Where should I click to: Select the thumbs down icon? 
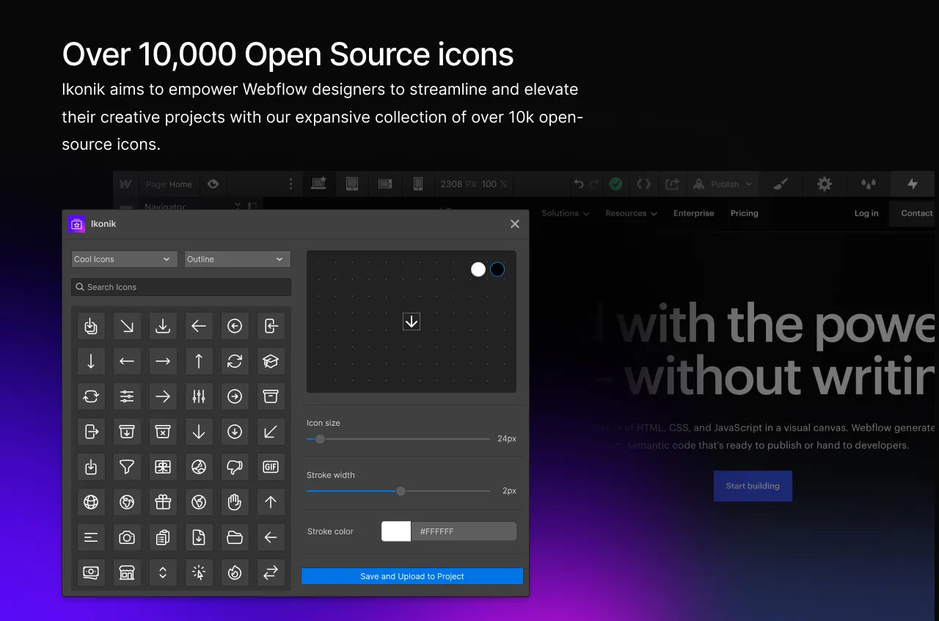click(x=235, y=467)
